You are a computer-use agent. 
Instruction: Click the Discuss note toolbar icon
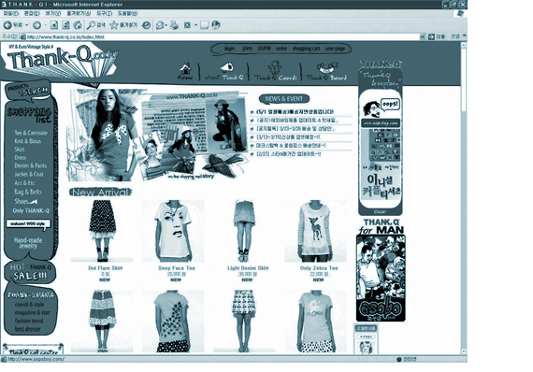pos(204,25)
